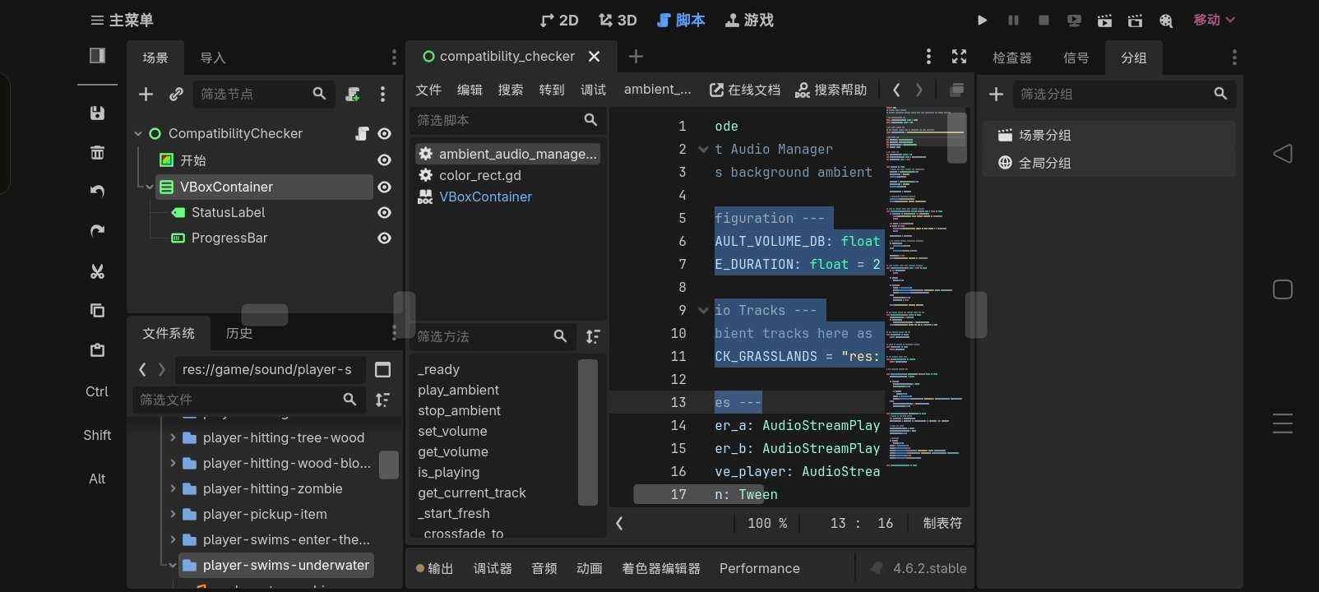Toggle distraction-free fullscreen mode icon
This screenshot has width=1319, height=592.
(x=959, y=56)
